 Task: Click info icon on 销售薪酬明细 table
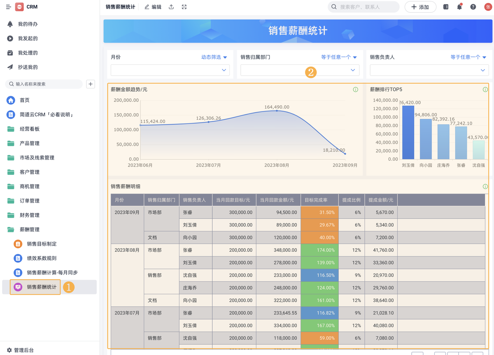click(485, 187)
